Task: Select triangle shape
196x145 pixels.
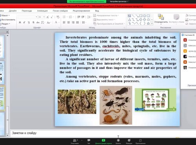Action: pos(129,20)
